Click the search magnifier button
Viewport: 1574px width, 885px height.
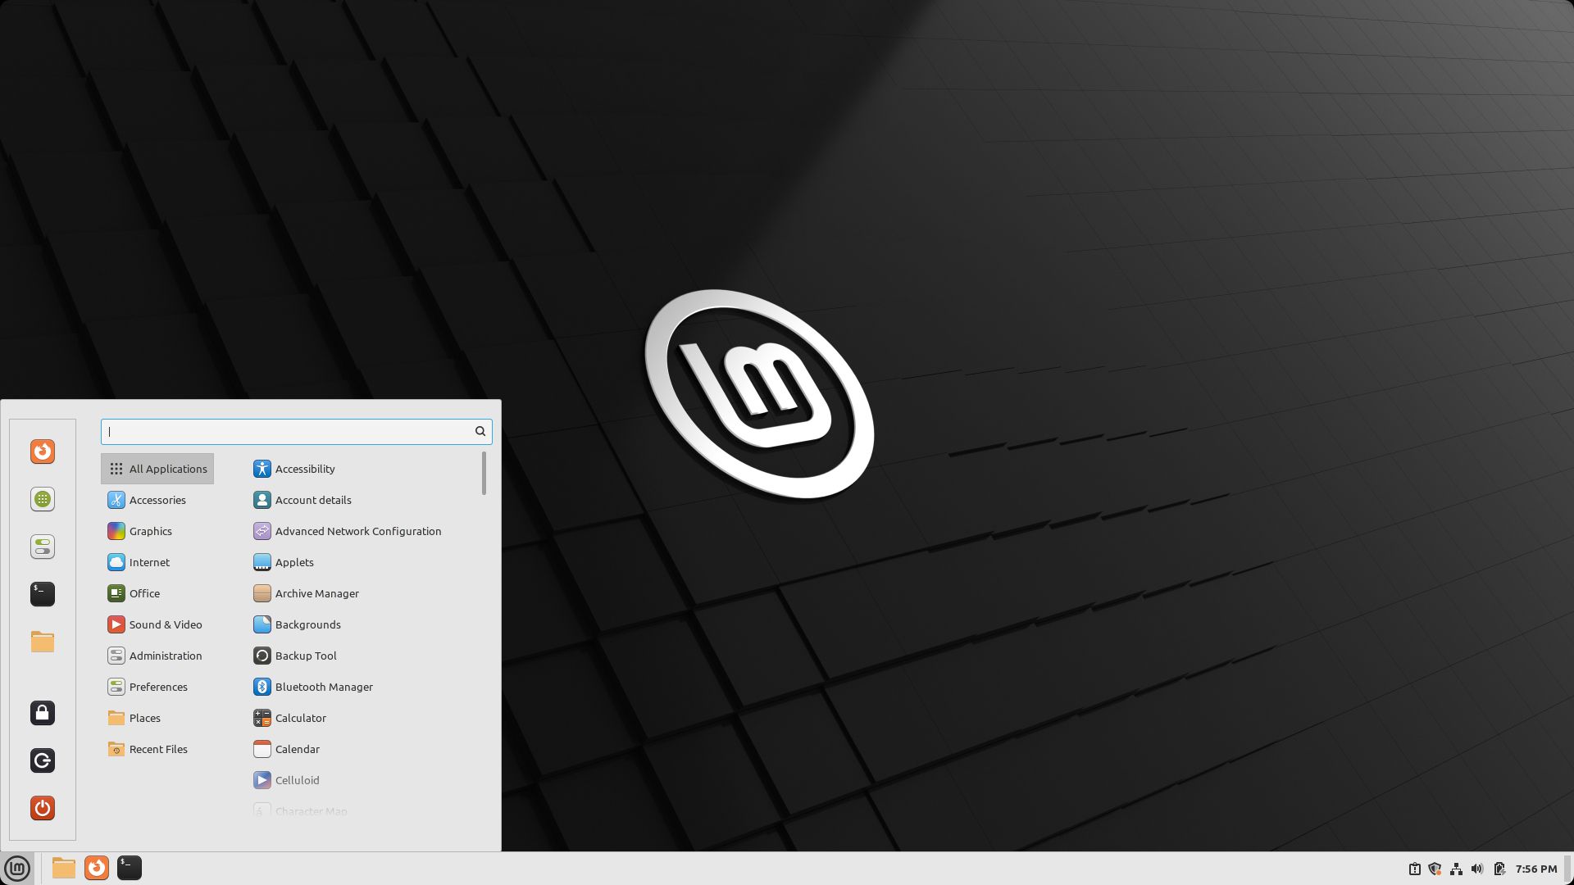click(480, 431)
